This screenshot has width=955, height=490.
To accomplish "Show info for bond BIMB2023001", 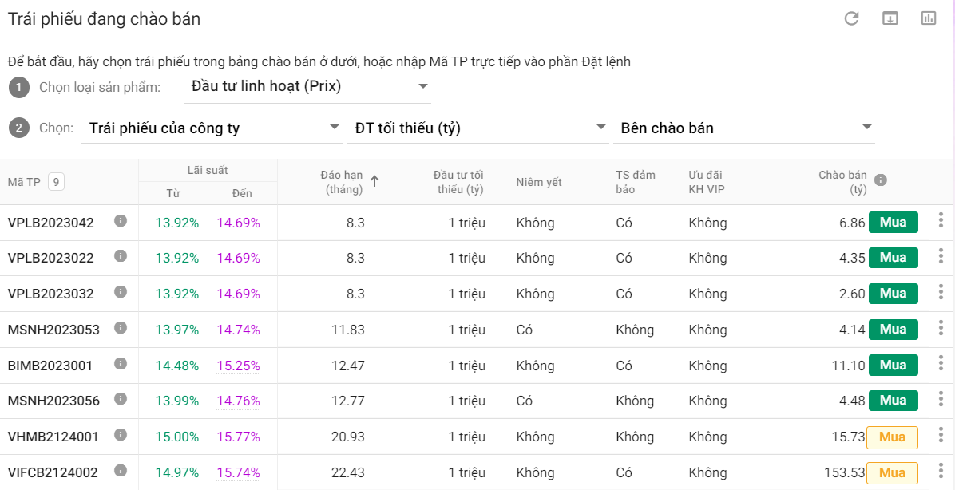I will click(x=121, y=363).
